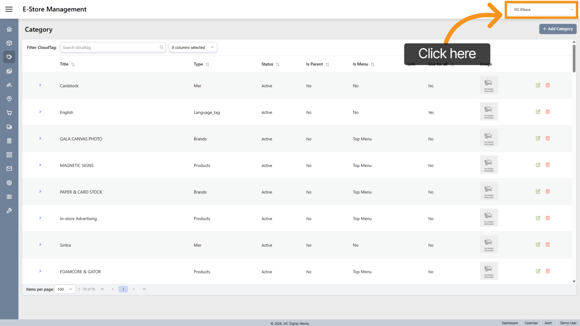Edit the Cardstock category row

click(x=538, y=85)
